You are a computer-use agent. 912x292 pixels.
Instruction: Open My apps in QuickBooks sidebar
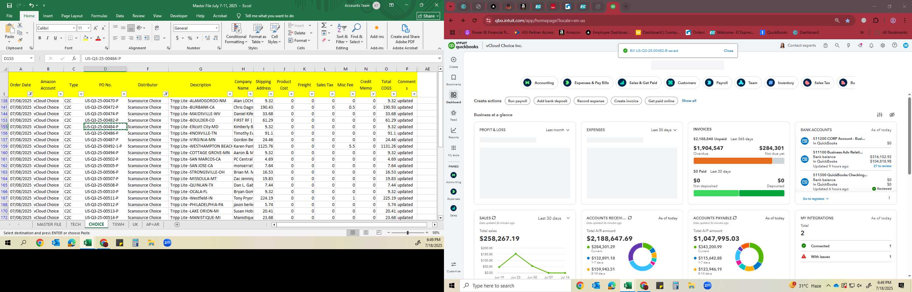[x=453, y=150]
